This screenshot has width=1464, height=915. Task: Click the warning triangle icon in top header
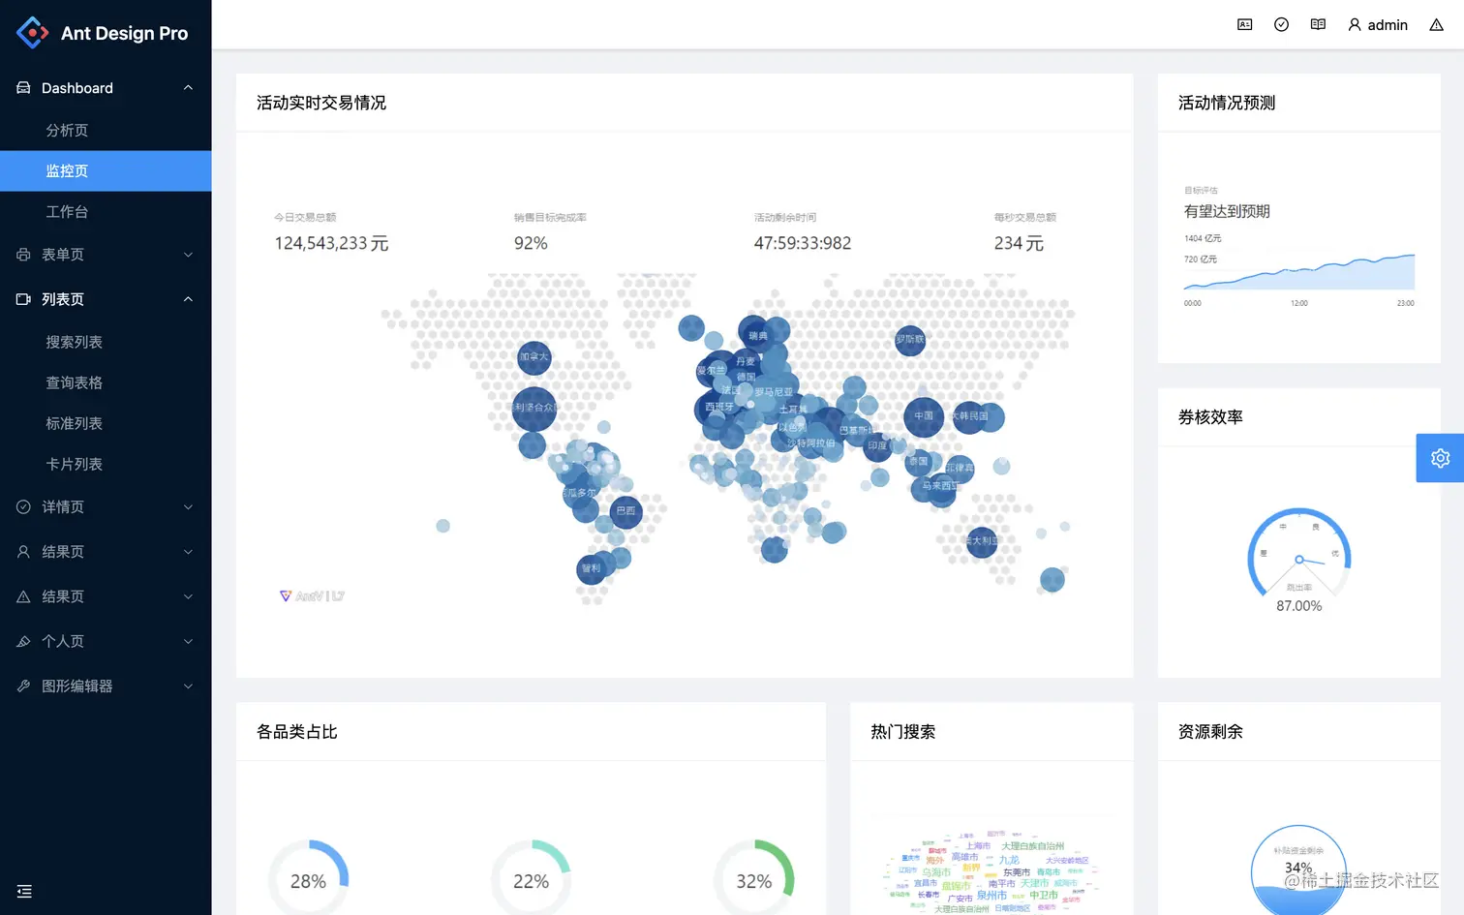[1436, 25]
